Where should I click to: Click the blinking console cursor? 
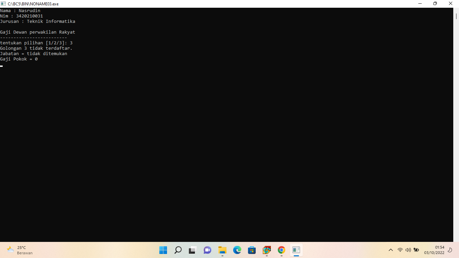tap(1, 66)
